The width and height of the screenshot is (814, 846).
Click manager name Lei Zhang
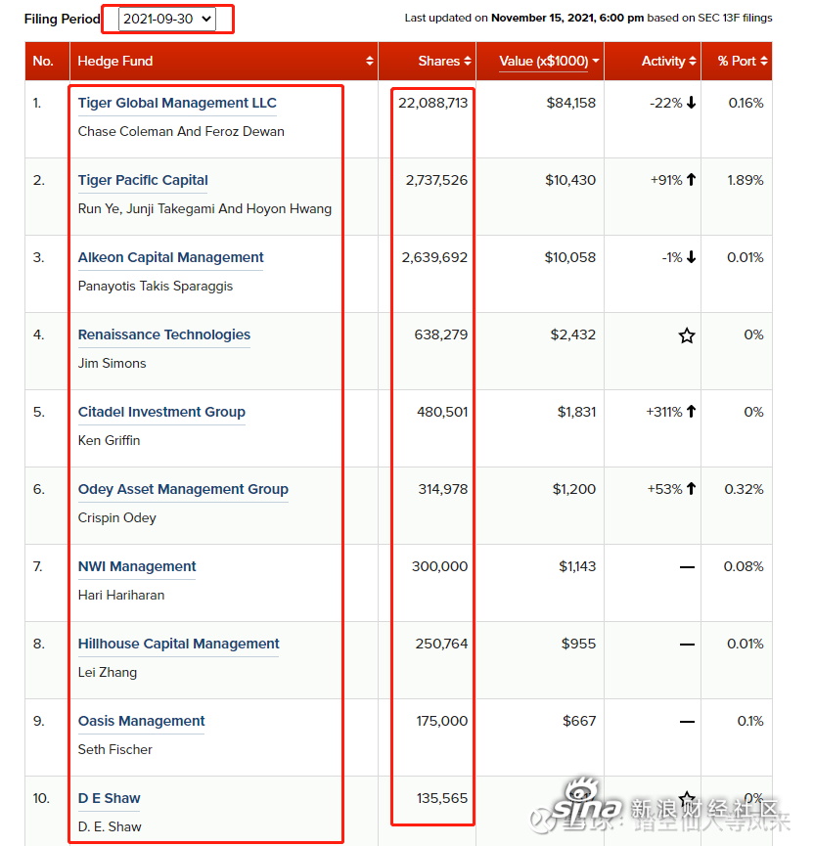tap(108, 672)
